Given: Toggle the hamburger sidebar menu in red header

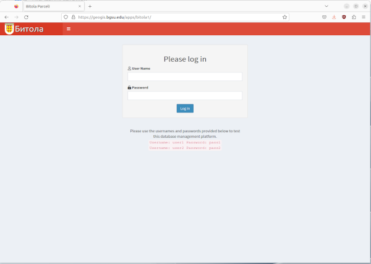Looking at the screenshot, I should coord(68,29).
